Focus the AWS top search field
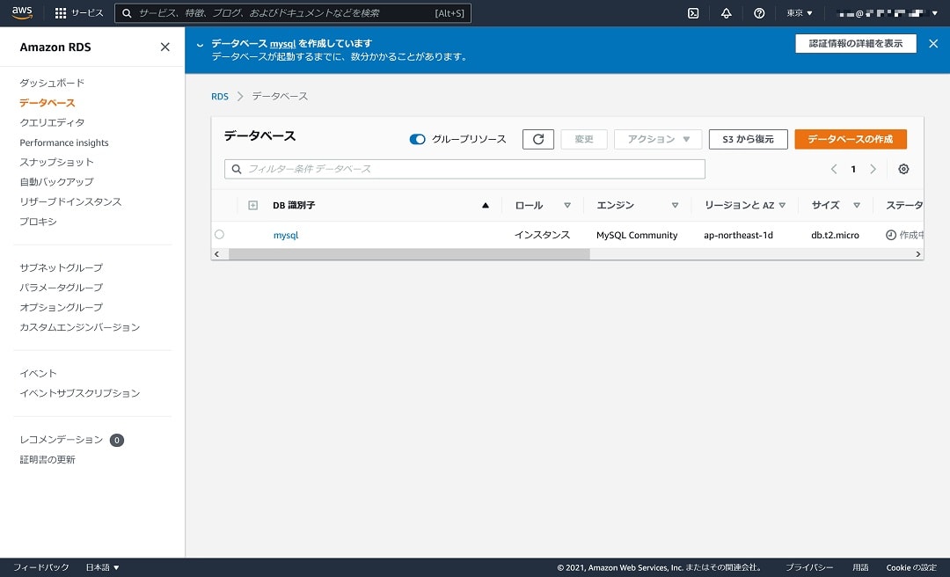Image resolution: width=950 pixels, height=577 pixels. pos(293,12)
